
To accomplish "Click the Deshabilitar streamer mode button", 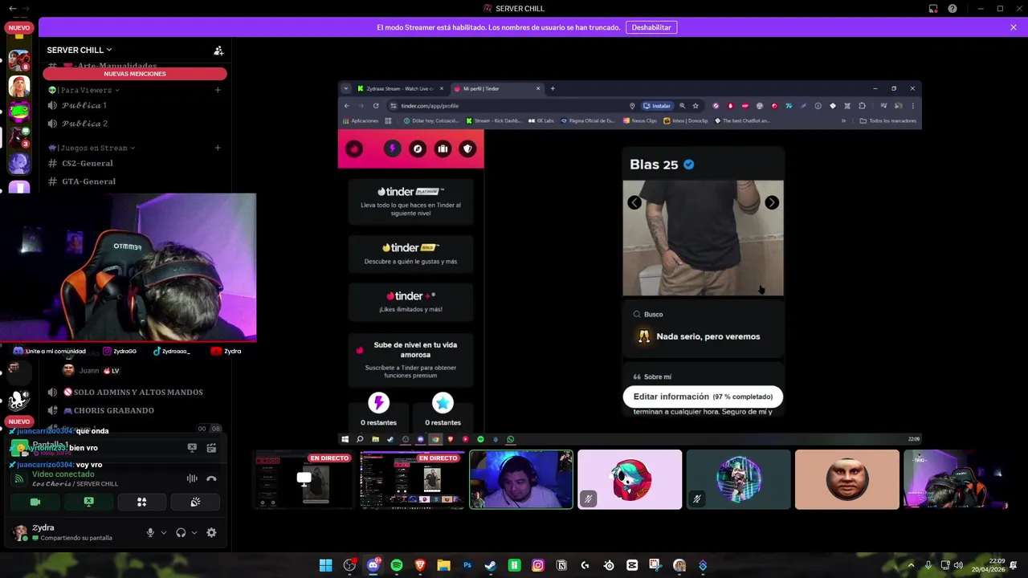I will (651, 27).
